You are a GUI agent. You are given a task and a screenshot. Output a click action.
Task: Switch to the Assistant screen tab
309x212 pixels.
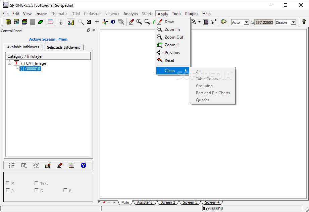pos(145,202)
